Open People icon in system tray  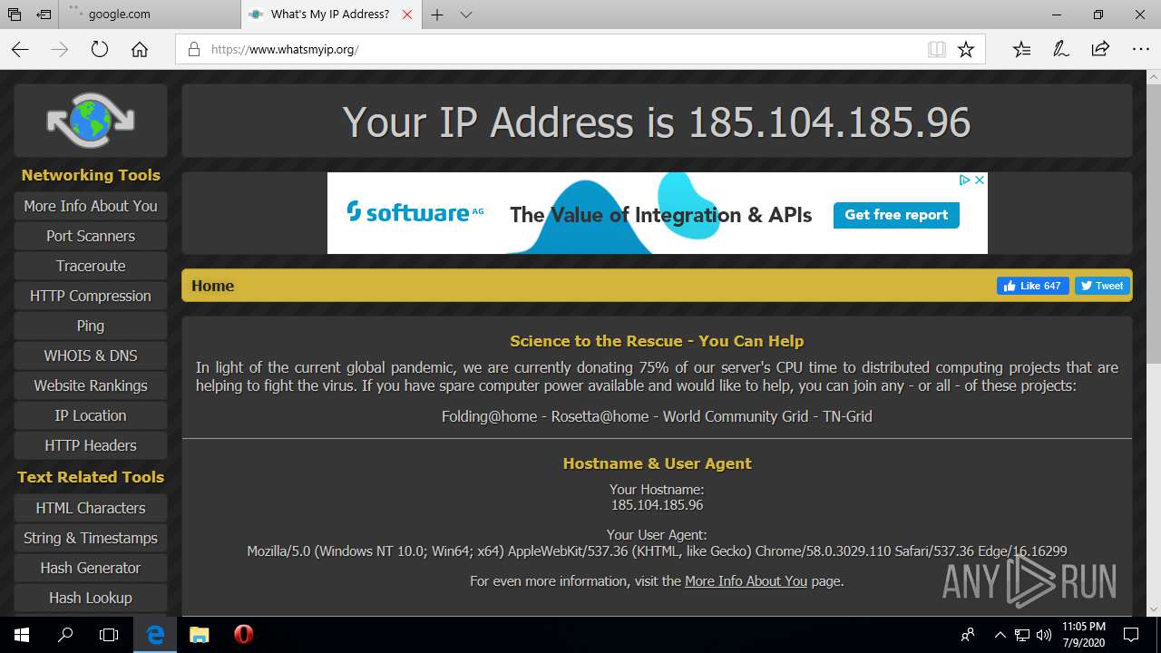969,635
